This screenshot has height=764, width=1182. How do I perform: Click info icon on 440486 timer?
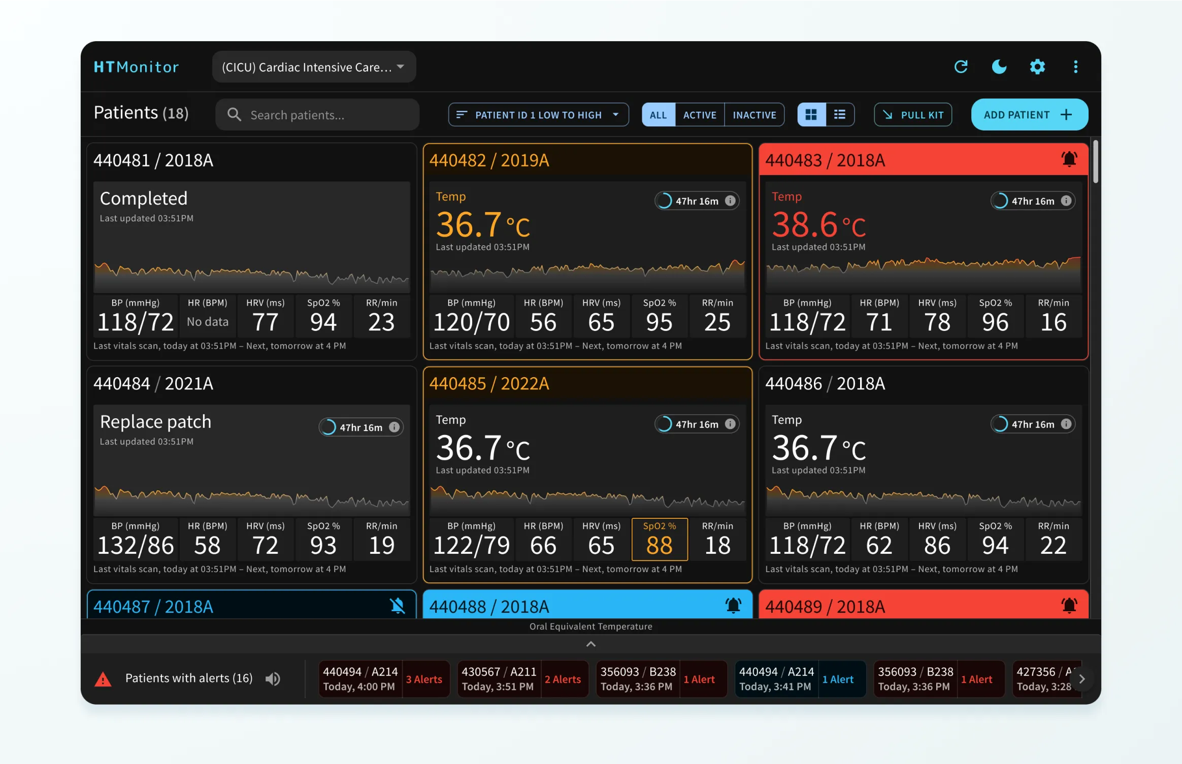coord(1066,424)
